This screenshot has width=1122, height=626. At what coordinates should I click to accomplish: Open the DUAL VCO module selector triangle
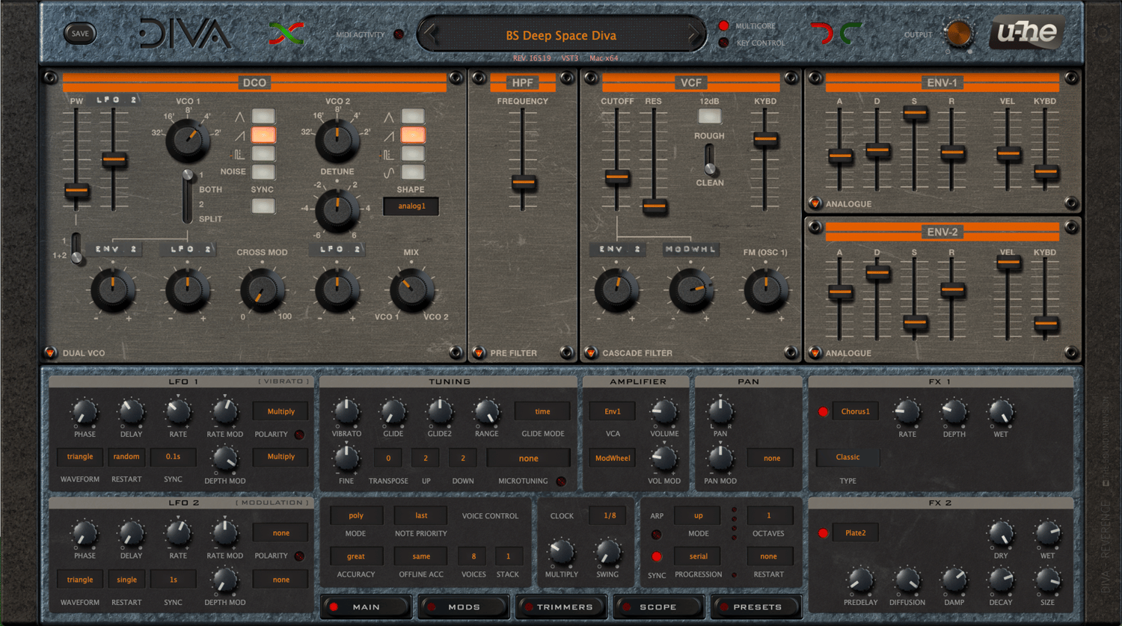pyautogui.click(x=50, y=352)
